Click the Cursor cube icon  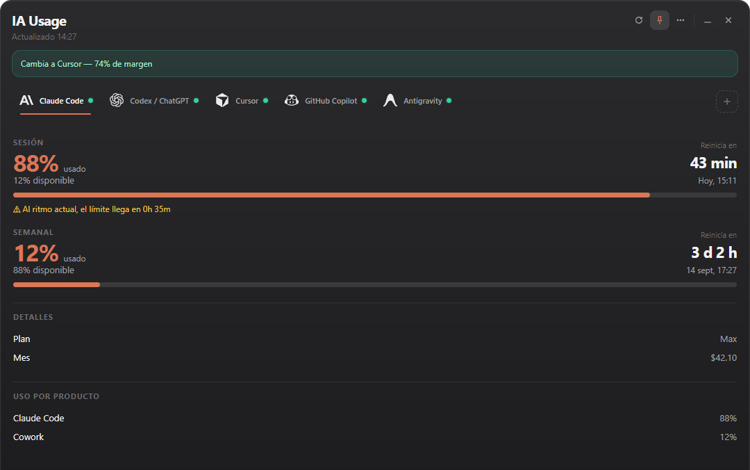pos(222,100)
